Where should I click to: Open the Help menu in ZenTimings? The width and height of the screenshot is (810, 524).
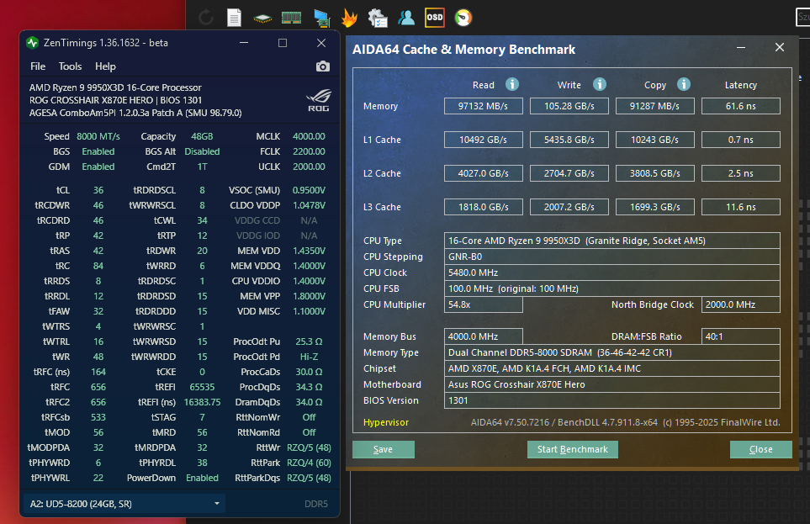click(x=105, y=66)
